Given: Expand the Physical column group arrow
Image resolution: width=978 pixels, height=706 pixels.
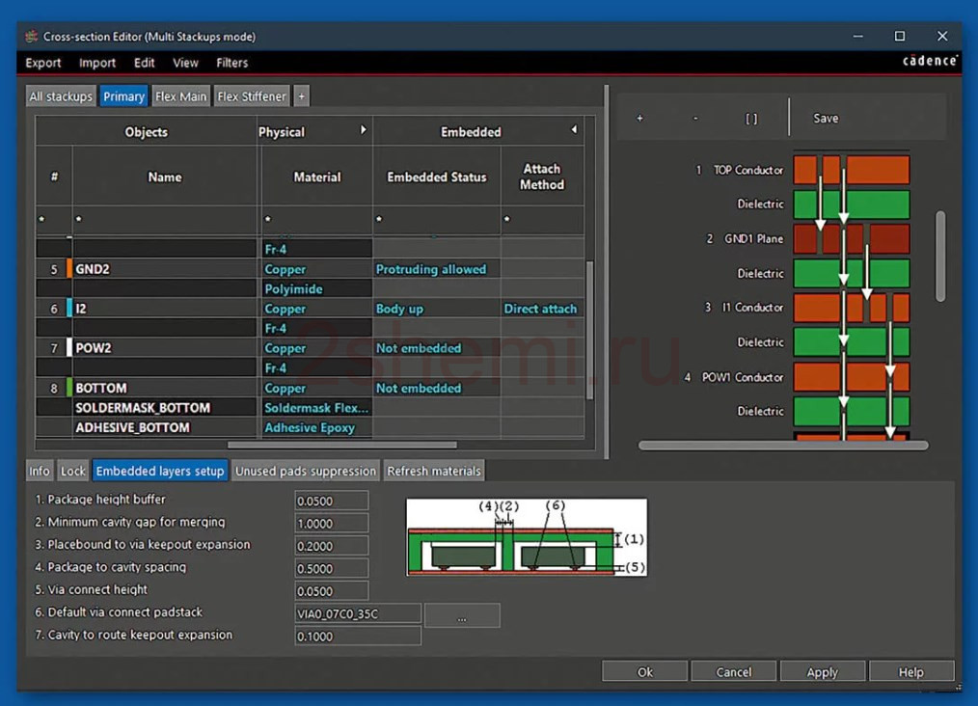Looking at the screenshot, I should click(363, 130).
